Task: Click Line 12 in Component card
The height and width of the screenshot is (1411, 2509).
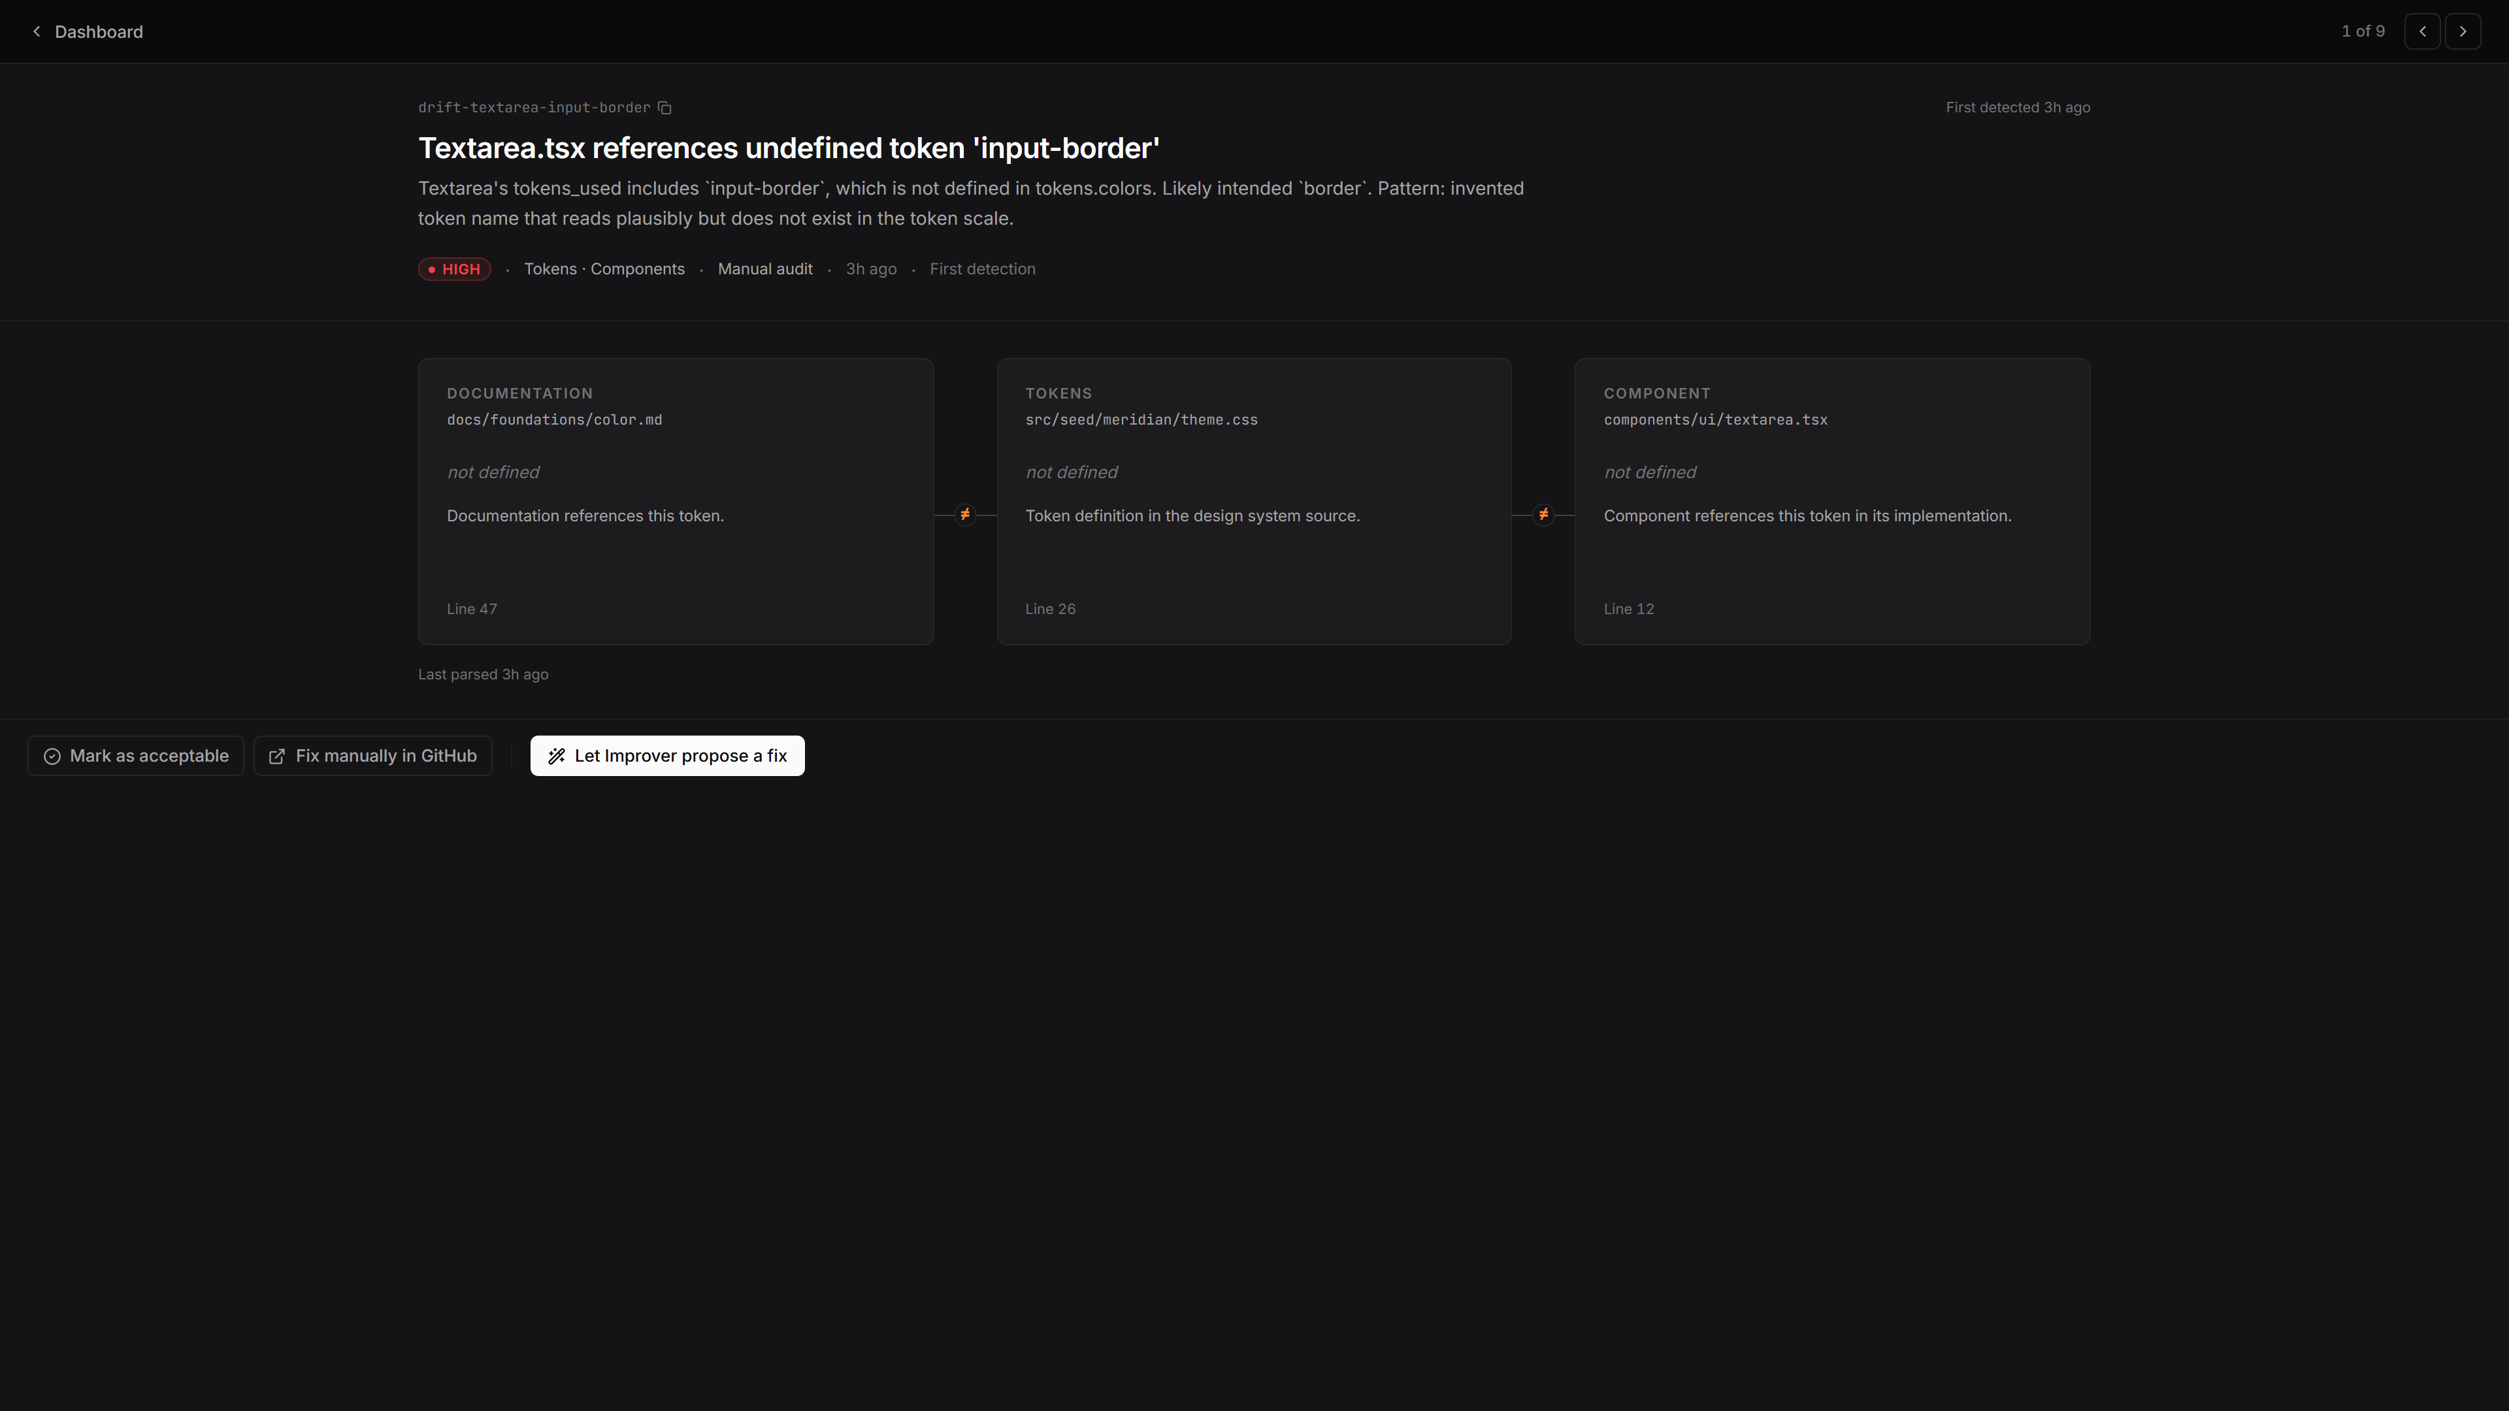Action: [x=1628, y=609]
